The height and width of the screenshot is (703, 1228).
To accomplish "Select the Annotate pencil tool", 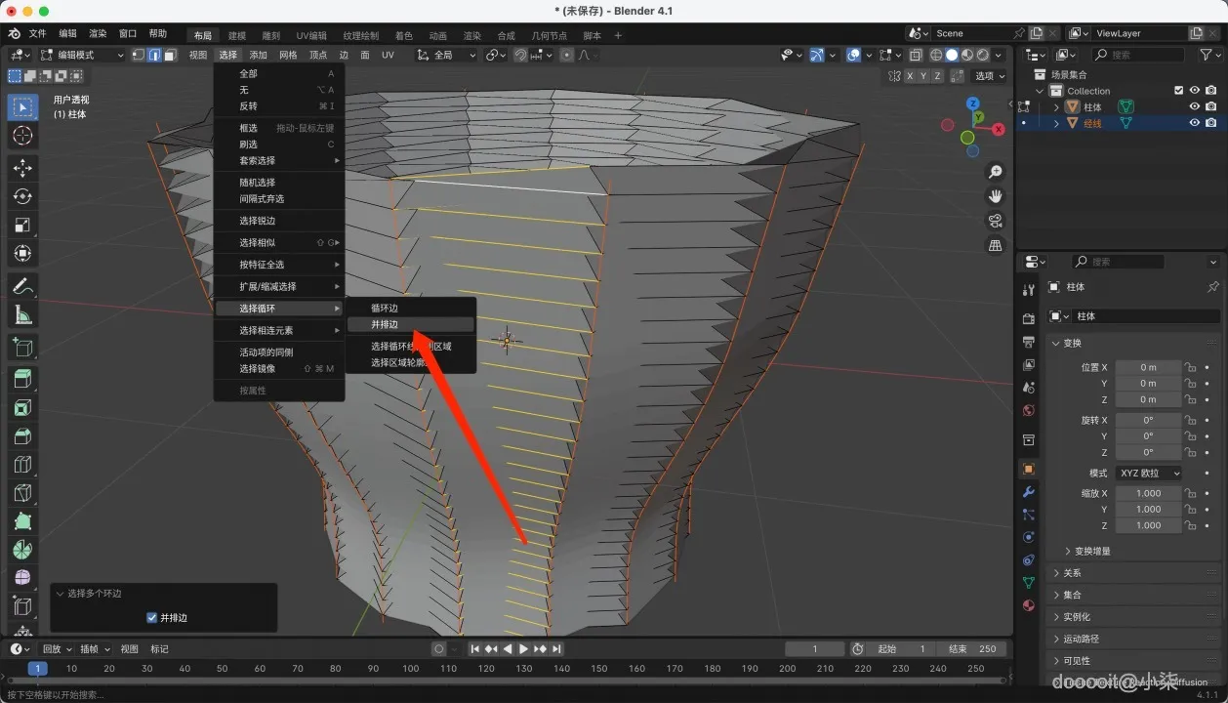I will 22,286.
